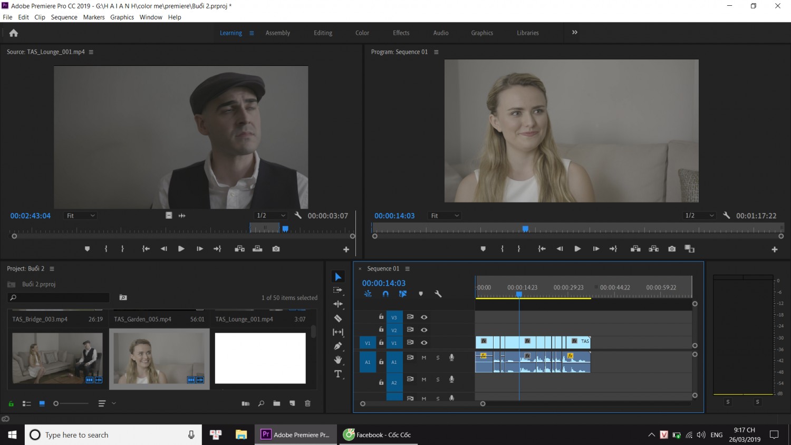Viewport: 791px width, 445px height.
Task: Click Add Marker in timeline header
Action: pyautogui.click(x=420, y=294)
